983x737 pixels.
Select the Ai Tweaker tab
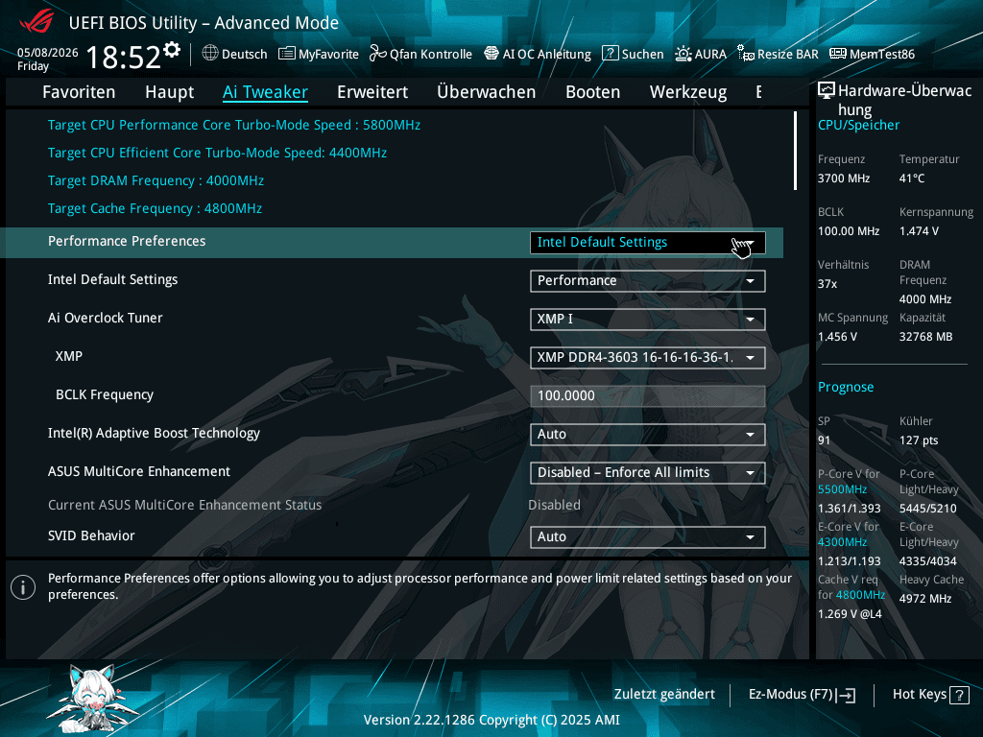pyautogui.click(x=265, y=92)
